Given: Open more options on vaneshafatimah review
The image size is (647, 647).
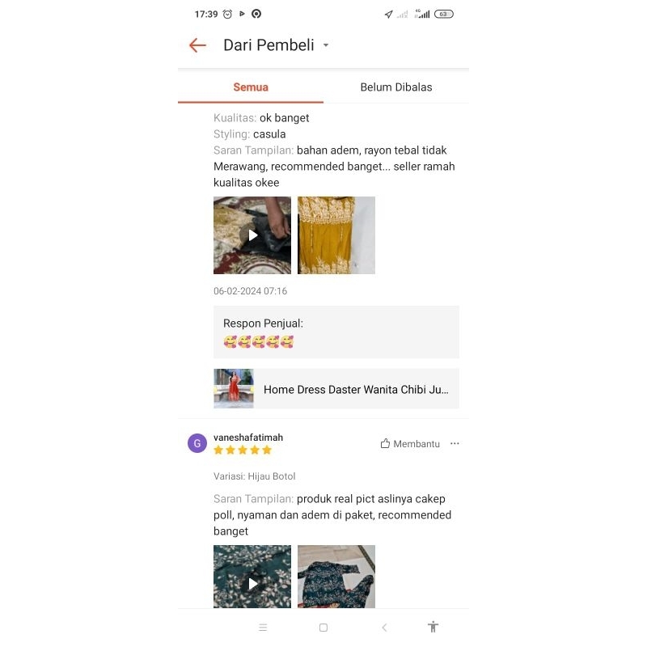Looking at the screenshot, I should pos(455,443).
